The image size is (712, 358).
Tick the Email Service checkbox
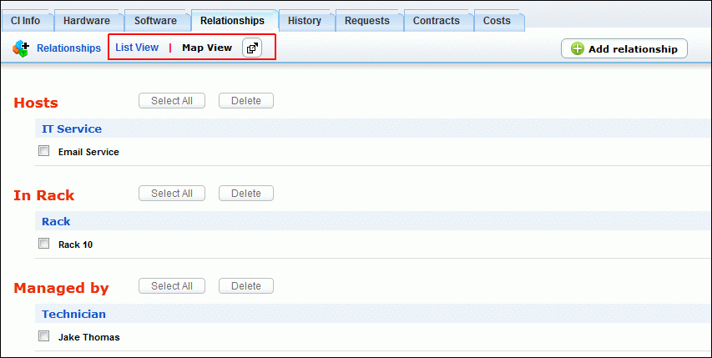pyautogui.click(x=43, y=151)
